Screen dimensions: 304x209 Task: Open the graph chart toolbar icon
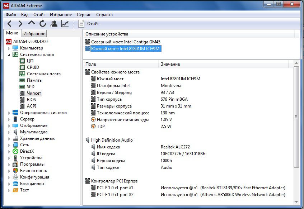click(x=65, y=24)
